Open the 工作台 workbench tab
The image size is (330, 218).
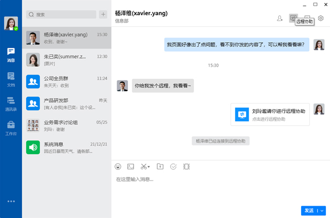(11, 128)
